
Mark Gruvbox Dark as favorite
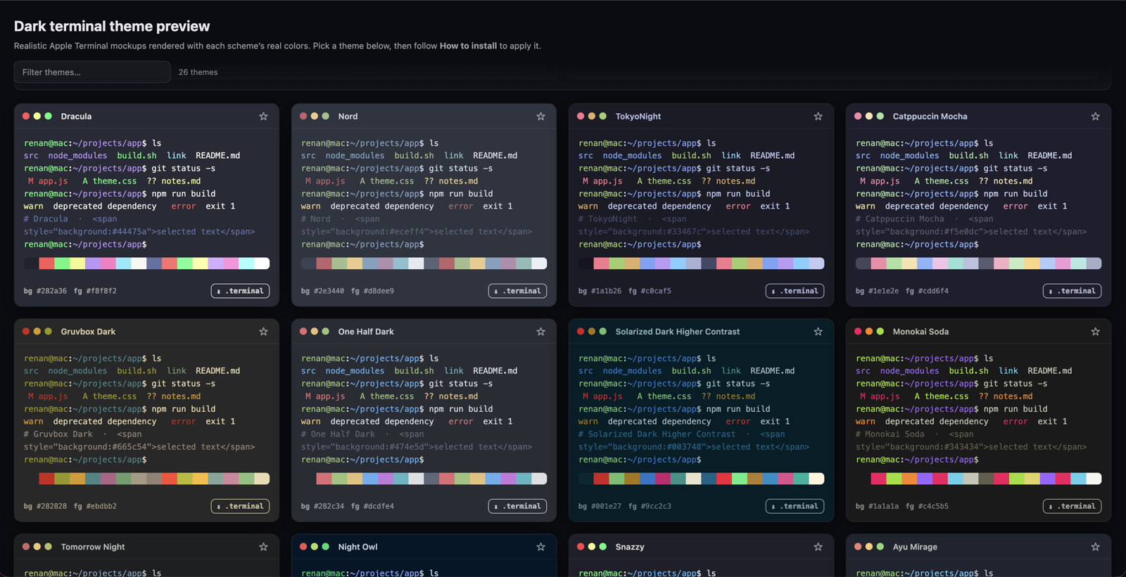(x=263, y=331)
